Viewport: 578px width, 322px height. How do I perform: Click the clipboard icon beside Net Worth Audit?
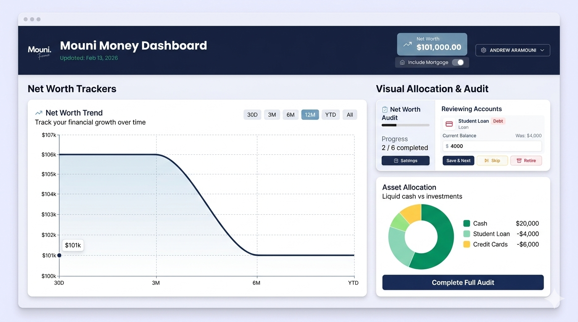pyautogui.click(x=385, y=109)
